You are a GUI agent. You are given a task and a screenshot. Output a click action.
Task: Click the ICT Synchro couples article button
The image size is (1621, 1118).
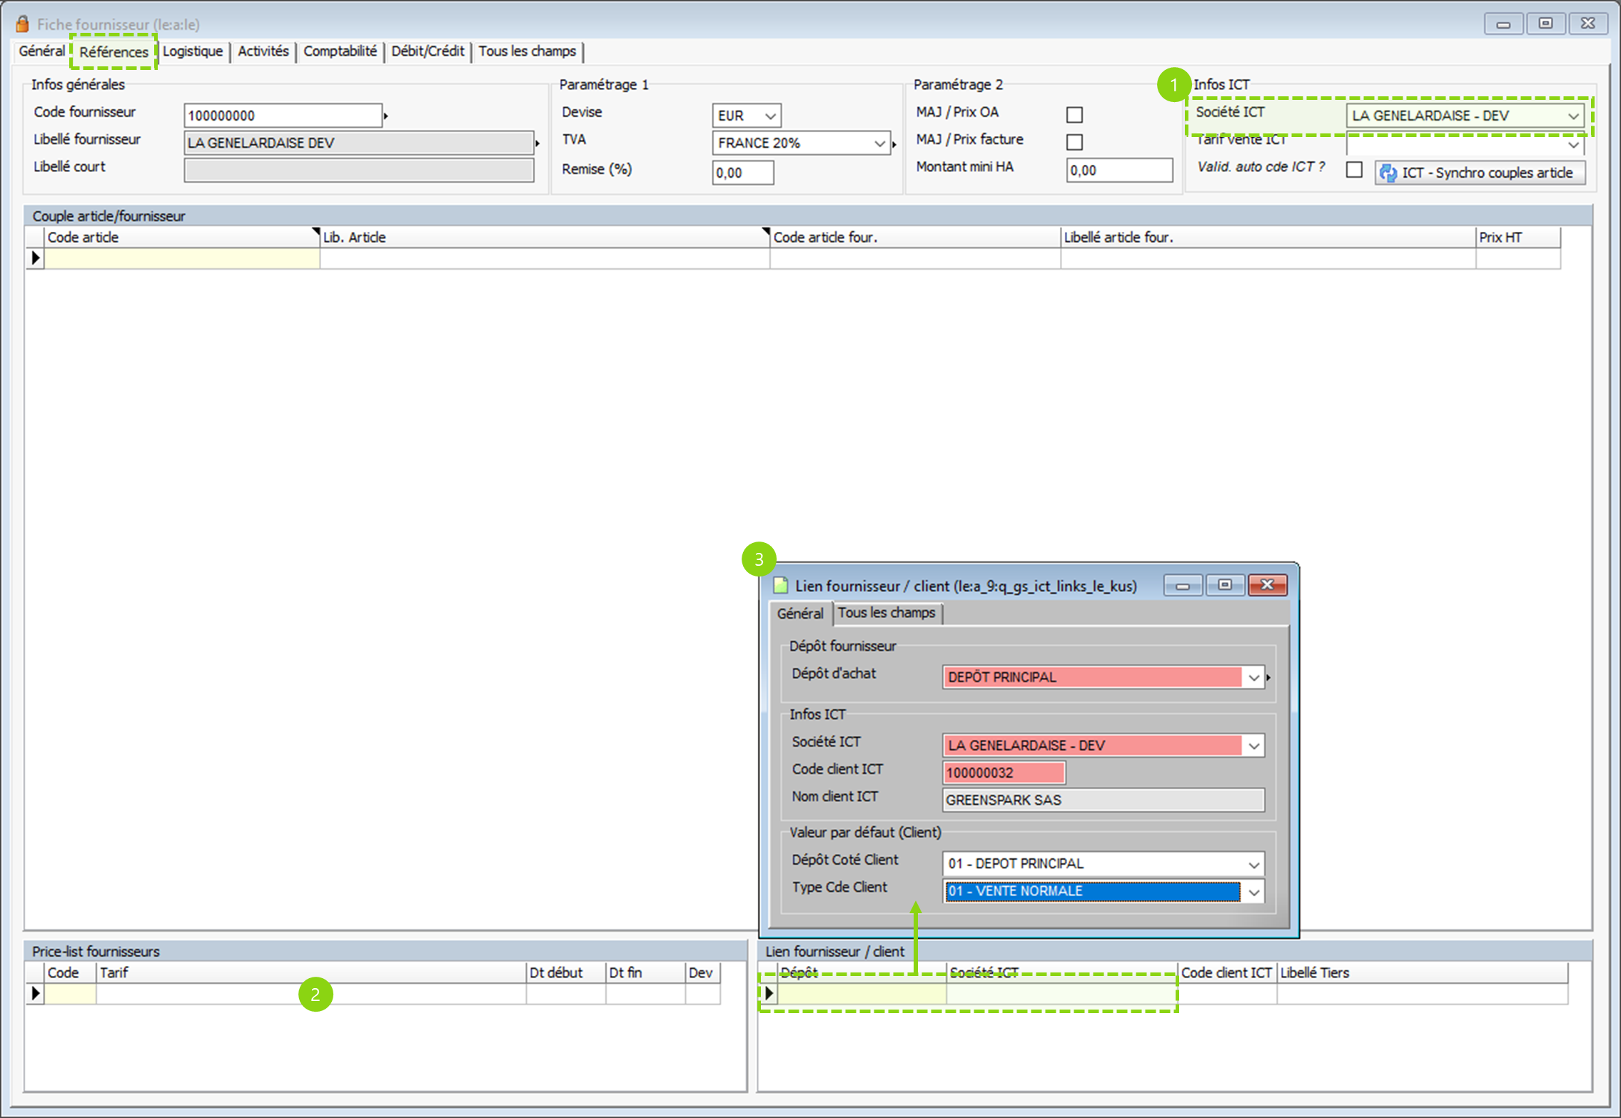click(1479, 173)
